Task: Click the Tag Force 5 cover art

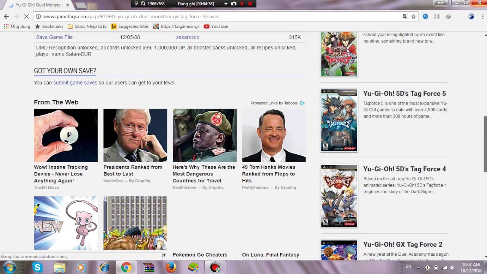Action: click(x=339, y=120)
